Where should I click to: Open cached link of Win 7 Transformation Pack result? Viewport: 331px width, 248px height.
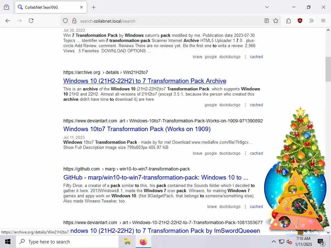256,57
